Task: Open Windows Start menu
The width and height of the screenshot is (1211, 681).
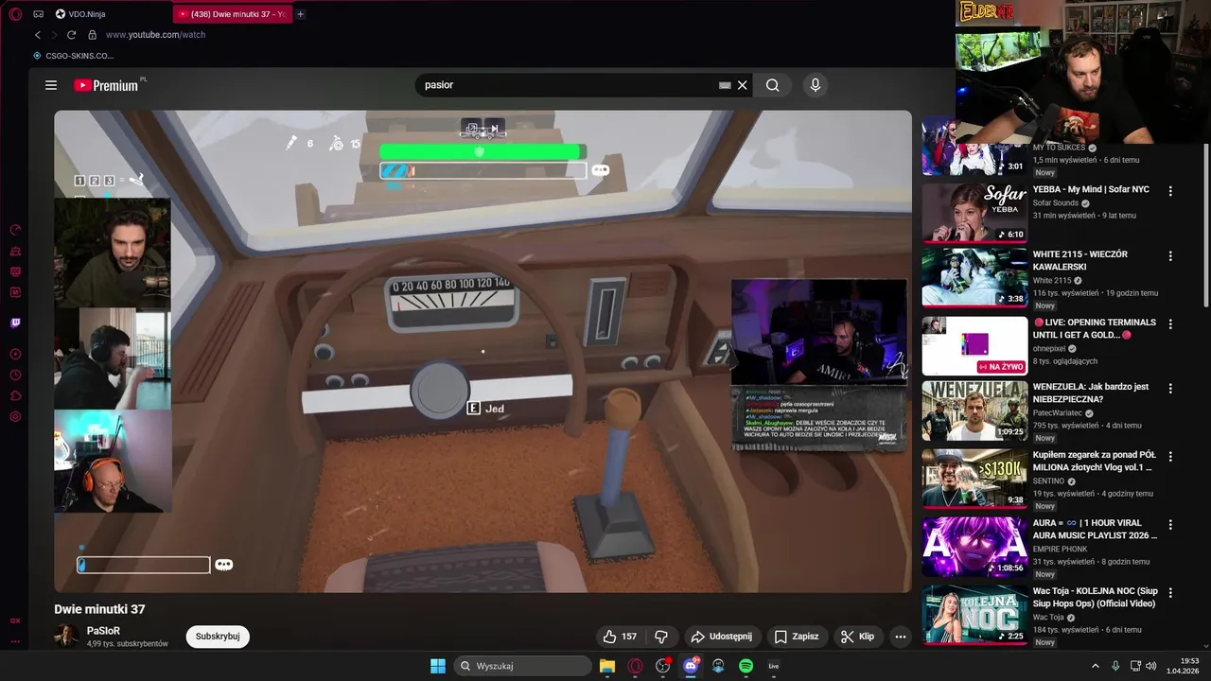Action: pyautogui.click(x=438, y=666)
